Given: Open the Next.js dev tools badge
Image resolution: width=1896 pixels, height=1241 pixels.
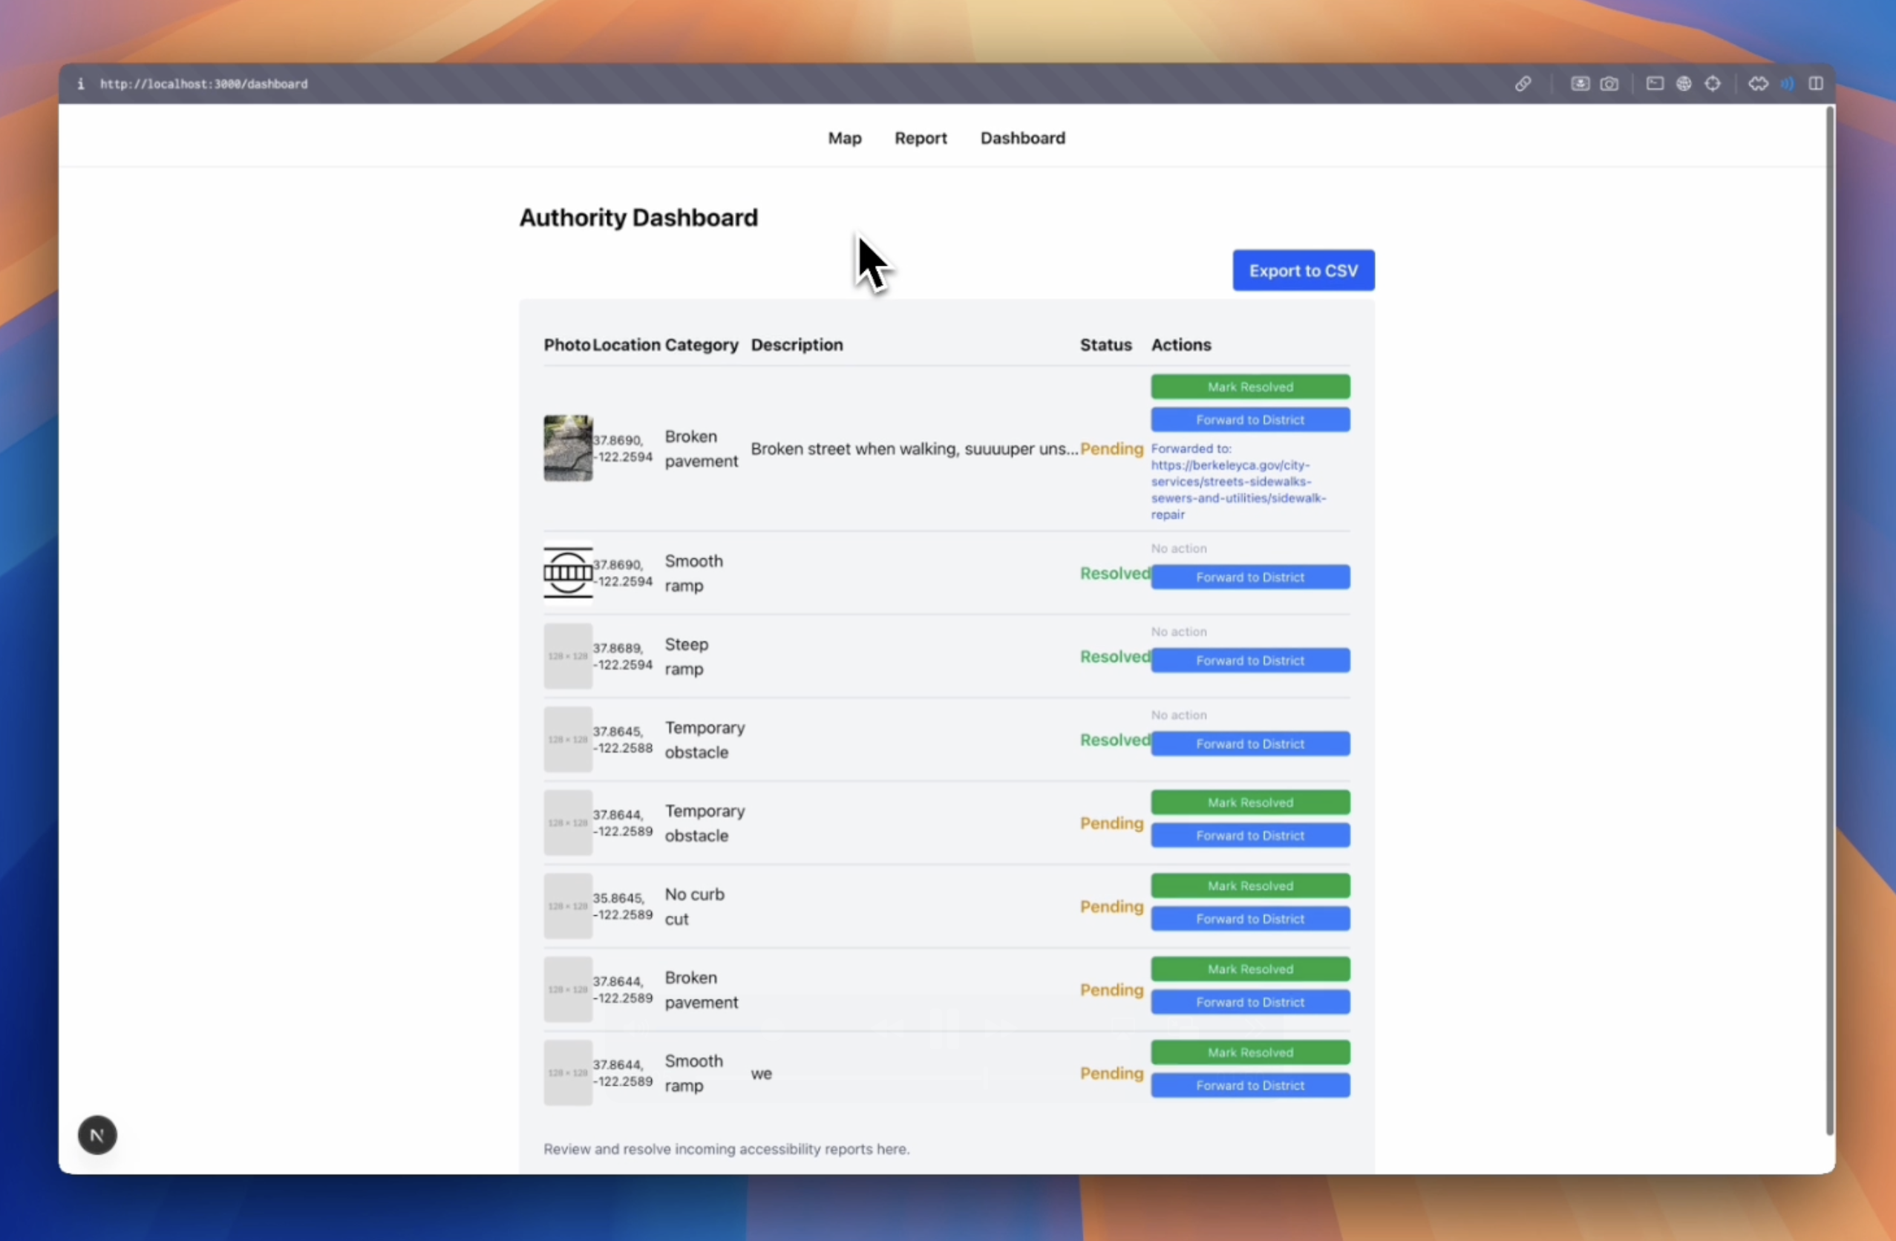Looking at the screenshot, I should (x=97, y=1134).
